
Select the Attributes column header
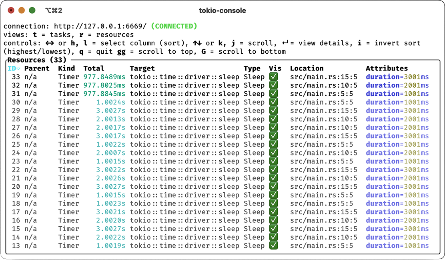tap(387, 69)
